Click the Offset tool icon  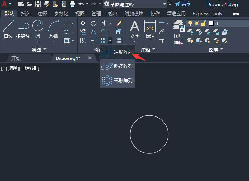119,41
